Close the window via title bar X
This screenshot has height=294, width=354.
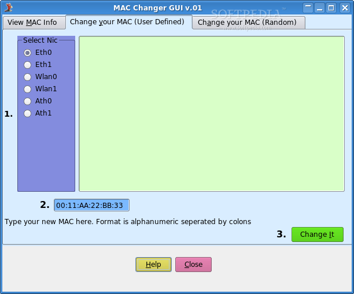(x=345, y=8)
